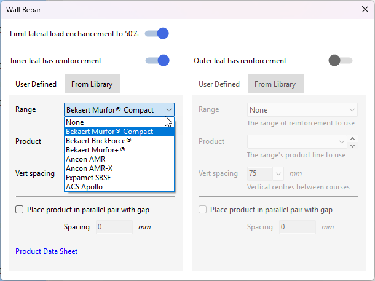Open the outer leaf Vert spacing dropdown
Viewport: 375px width, 281px height.
click(x=278, y=173)
